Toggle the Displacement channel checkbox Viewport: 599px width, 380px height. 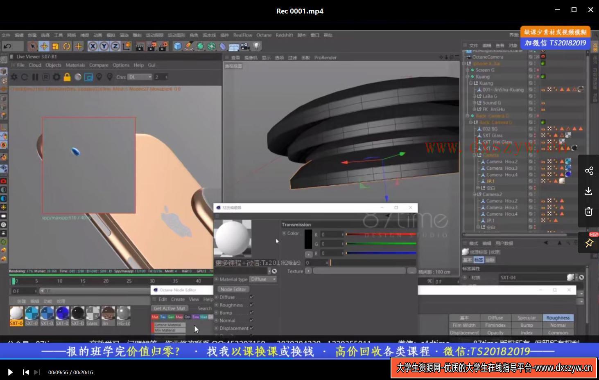pos(251,328)
